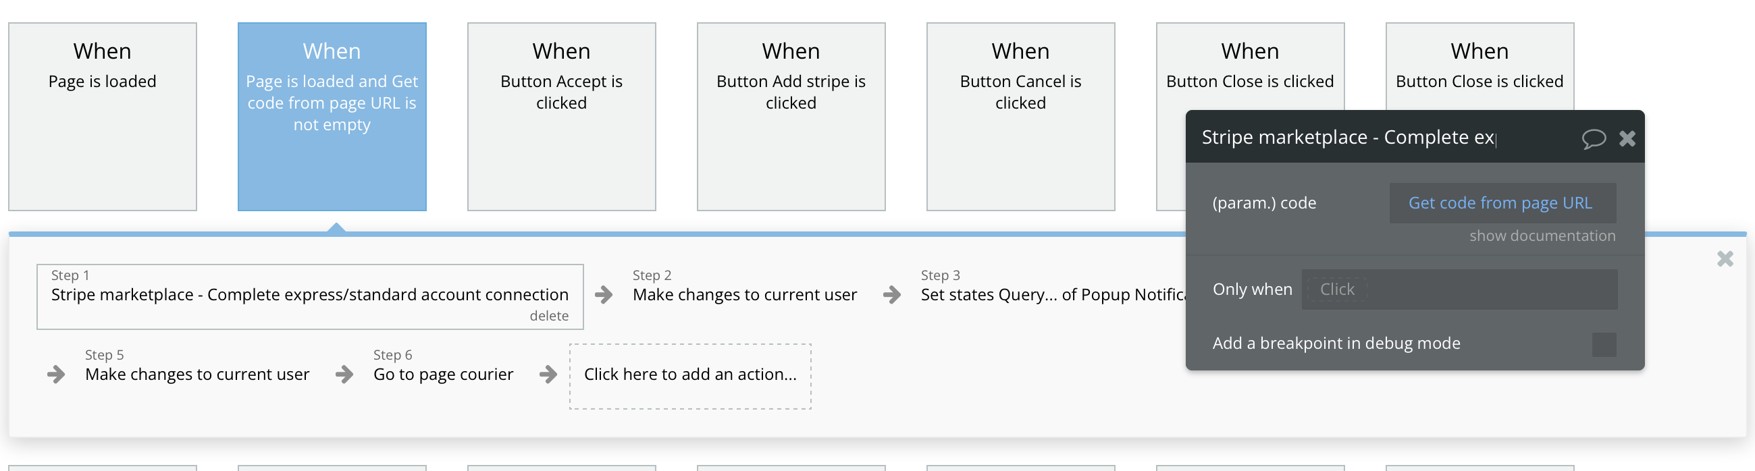Open Step 6 Go to page courier
Image resolution: width=1755 pixels, height=471 pixels.
pyautogui.click(x=443, y=375)
